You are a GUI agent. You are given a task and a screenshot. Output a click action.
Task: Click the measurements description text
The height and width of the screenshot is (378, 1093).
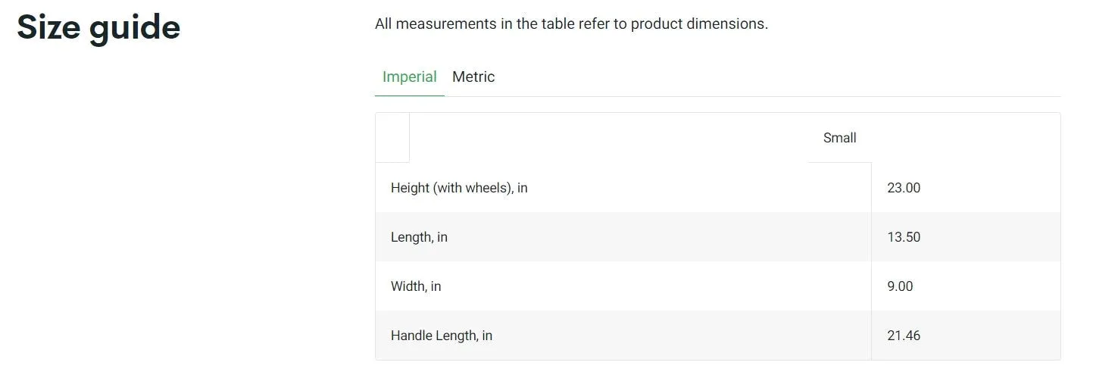click(571, 23)
